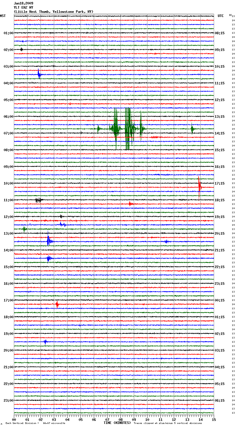
Task: Select the 10:00 MST time label
Action: [8, 183]
